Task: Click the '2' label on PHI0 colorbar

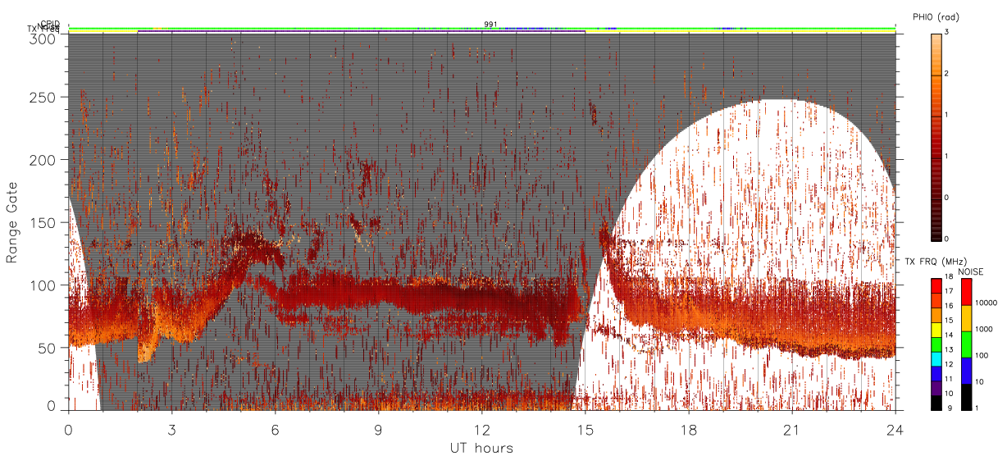Action: [946, 74]
